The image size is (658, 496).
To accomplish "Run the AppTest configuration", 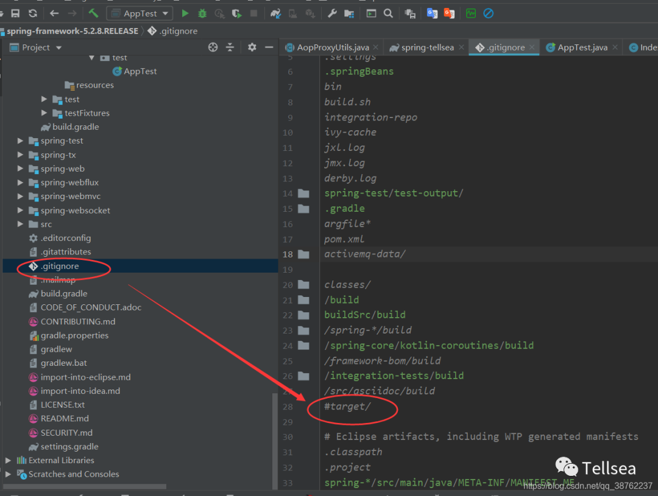I will pyautogui.click(x=185, y=13).
